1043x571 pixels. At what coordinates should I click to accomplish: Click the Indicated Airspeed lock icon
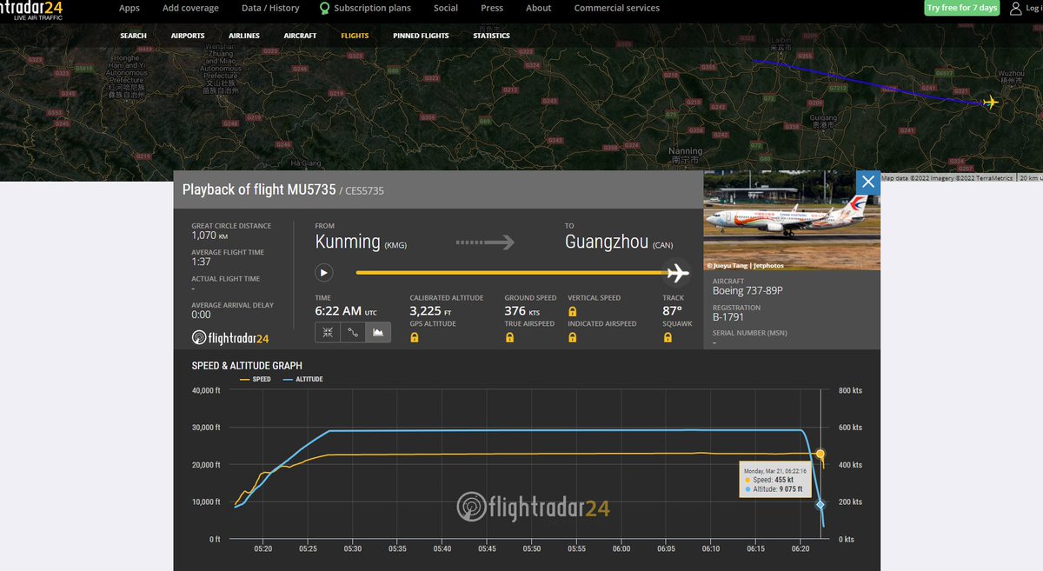tap(573, 337)
